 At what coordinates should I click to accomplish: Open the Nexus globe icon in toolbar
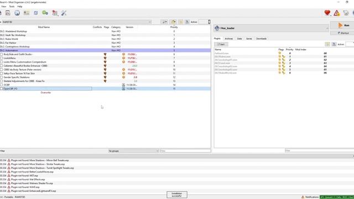[17, 13]
